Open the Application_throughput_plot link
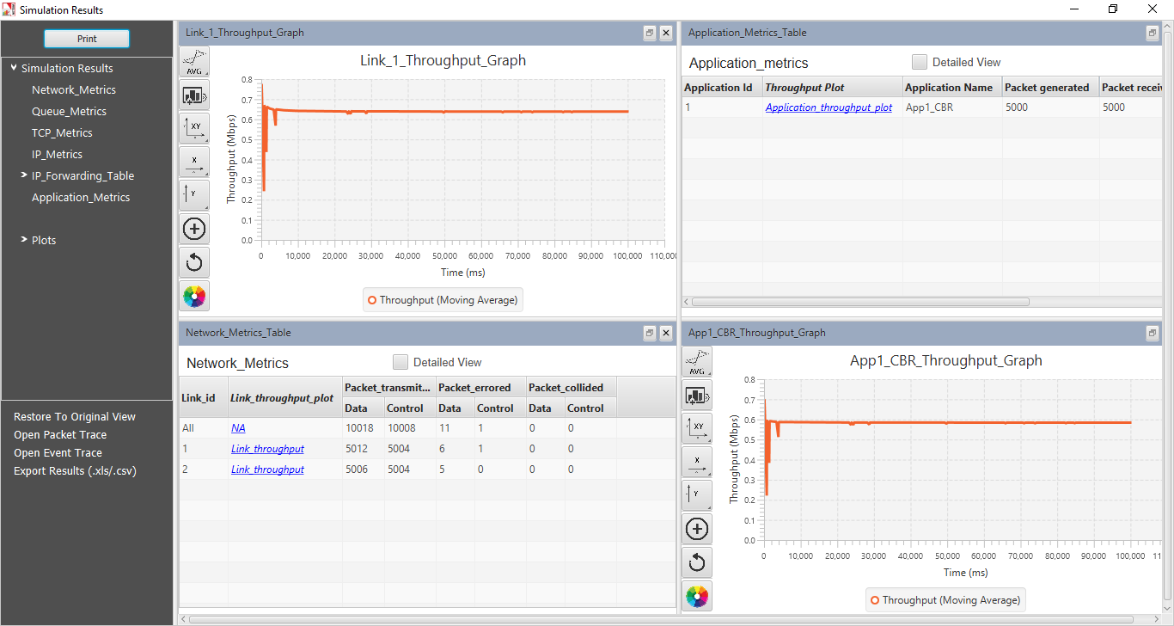The image size is (1174, 626). [x=829, y=107]
